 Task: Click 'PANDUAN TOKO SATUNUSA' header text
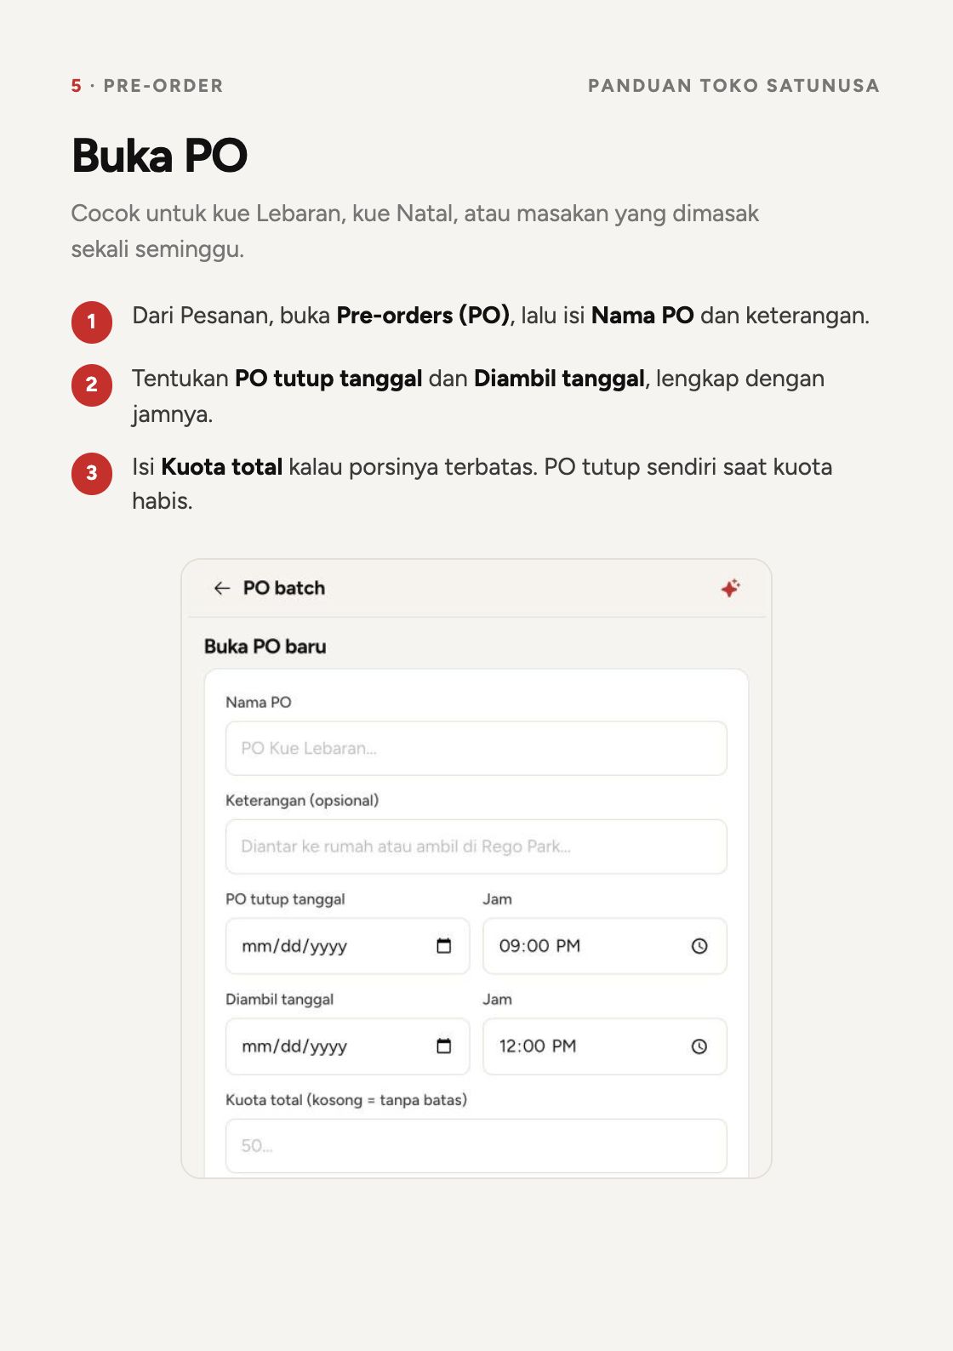click(733, 86)
